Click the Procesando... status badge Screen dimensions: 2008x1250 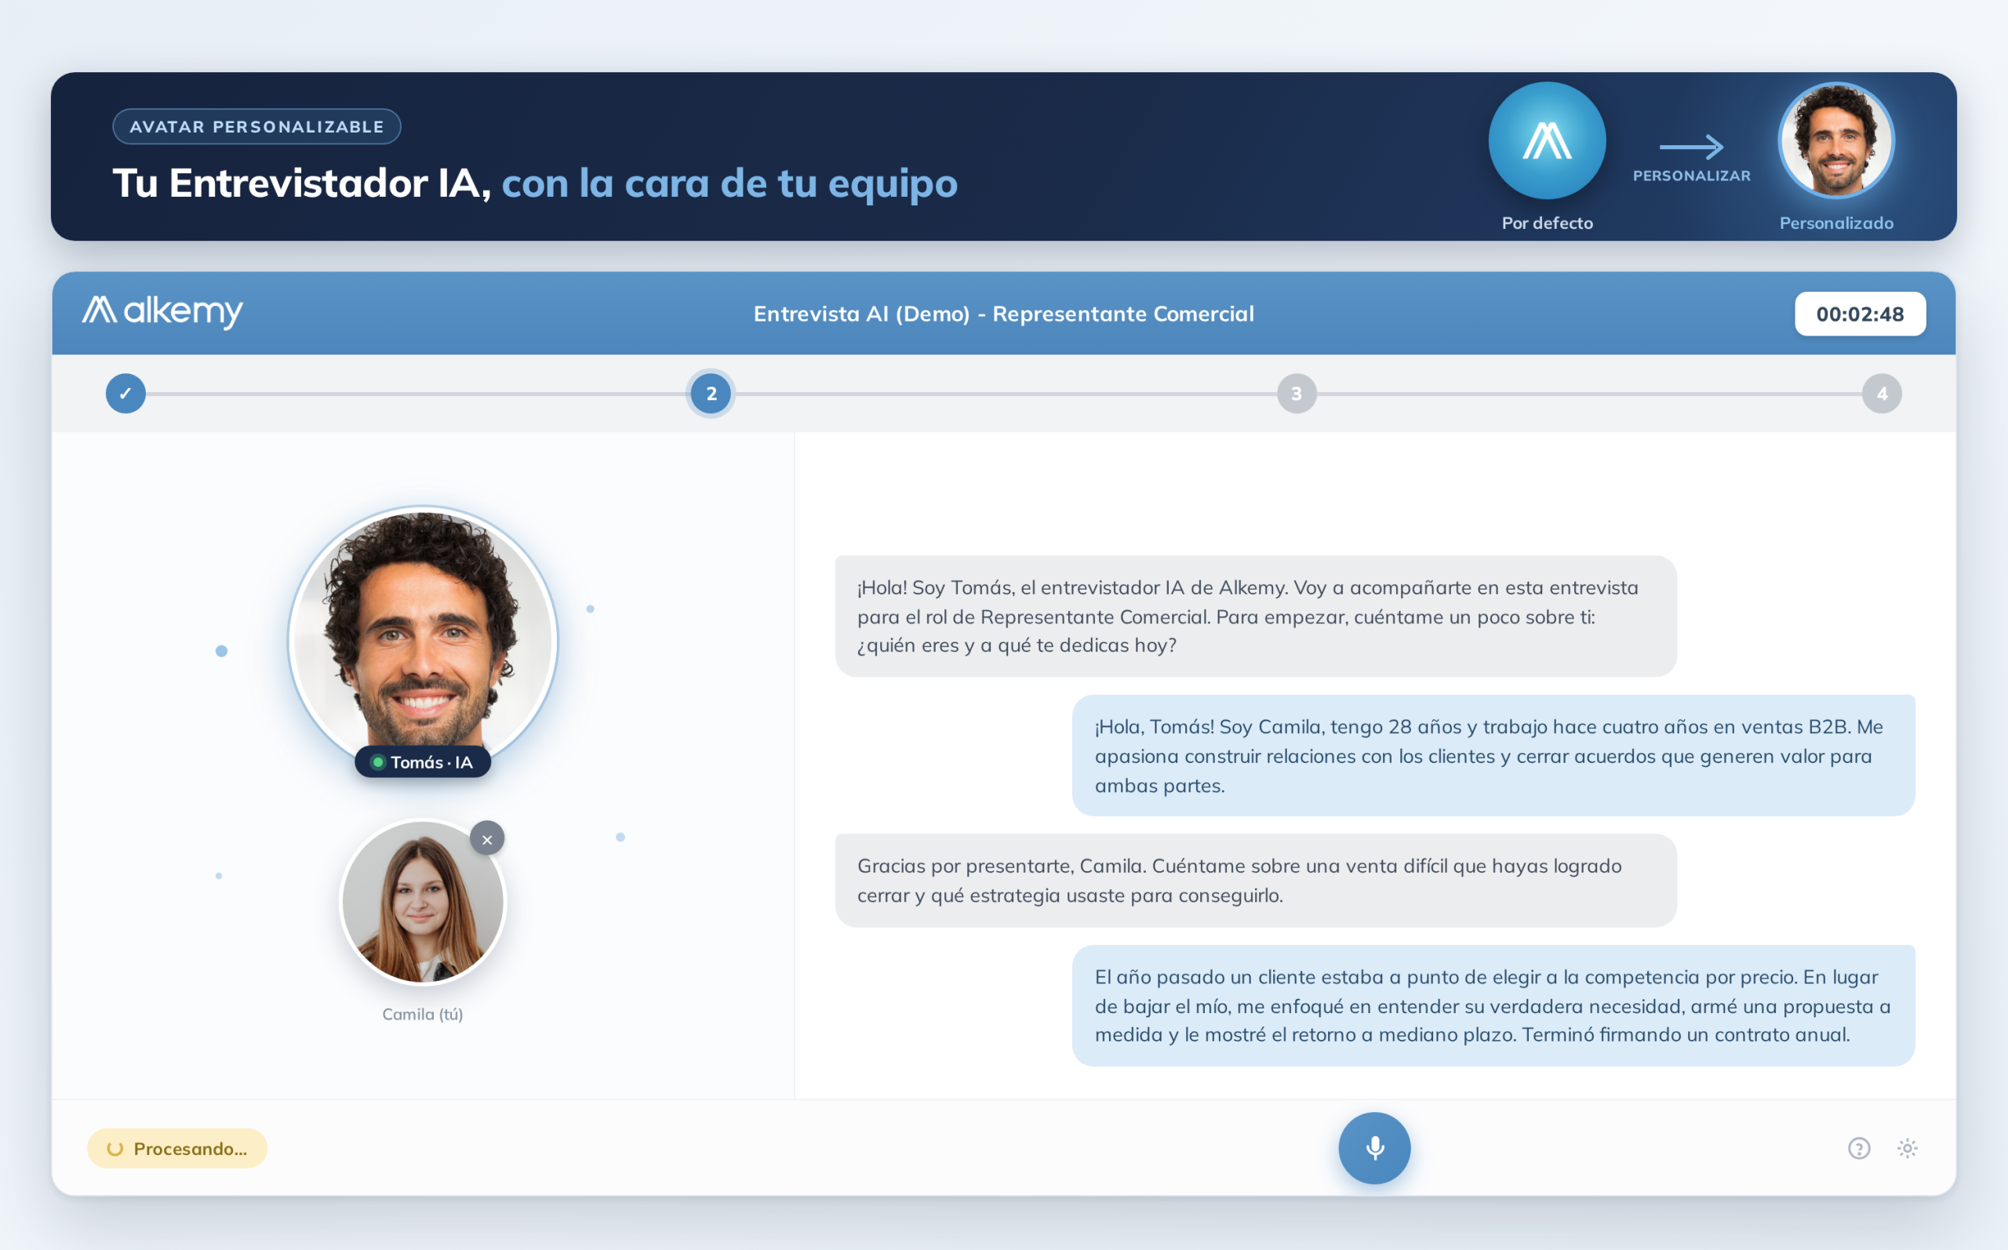(x=177, y=1148)
